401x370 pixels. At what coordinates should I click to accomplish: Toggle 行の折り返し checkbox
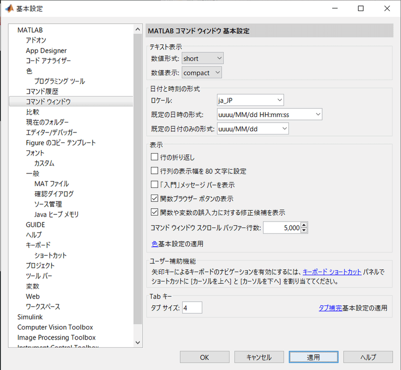[154, 156]
